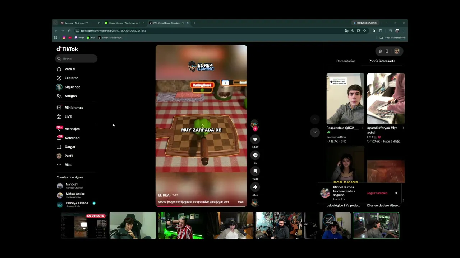Open a new browser tab
The width and height of the screenshot is (460, 258).
pos(194,23)
